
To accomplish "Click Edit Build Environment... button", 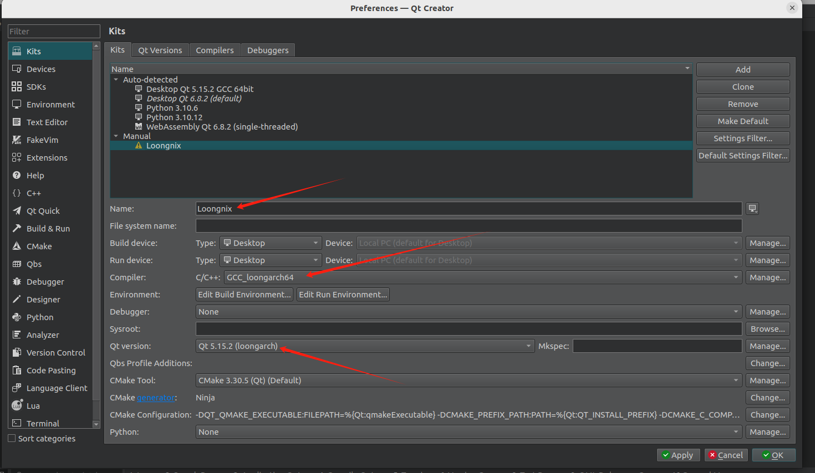I will 244,294.
